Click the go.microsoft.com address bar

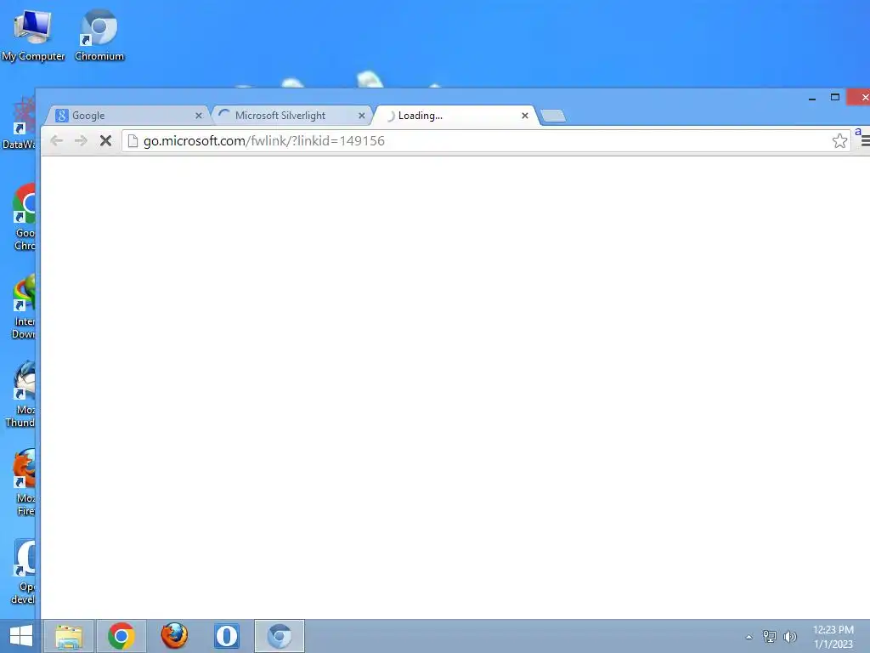pyautogui.click(x=485, y=141)
